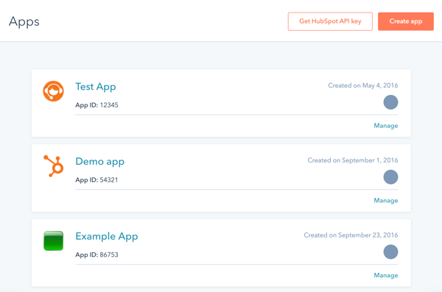
Task: Click the avatar circle in Test App card
Action: [390, 102]
